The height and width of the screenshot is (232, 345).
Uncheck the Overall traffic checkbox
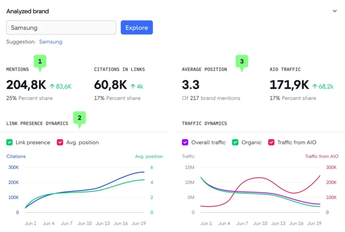185,142
